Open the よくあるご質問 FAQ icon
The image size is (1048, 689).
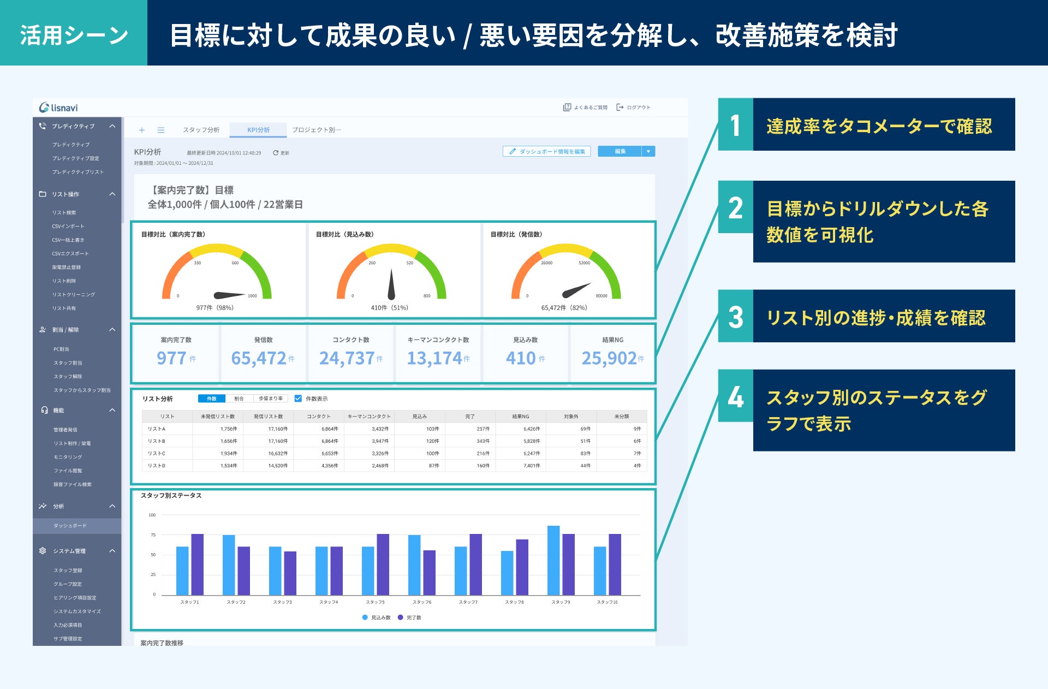coord(567,107)
